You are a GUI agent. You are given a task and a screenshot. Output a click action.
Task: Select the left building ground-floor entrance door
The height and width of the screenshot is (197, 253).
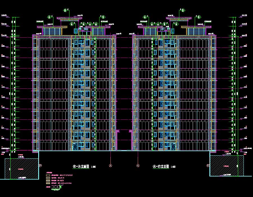(75, 147)
